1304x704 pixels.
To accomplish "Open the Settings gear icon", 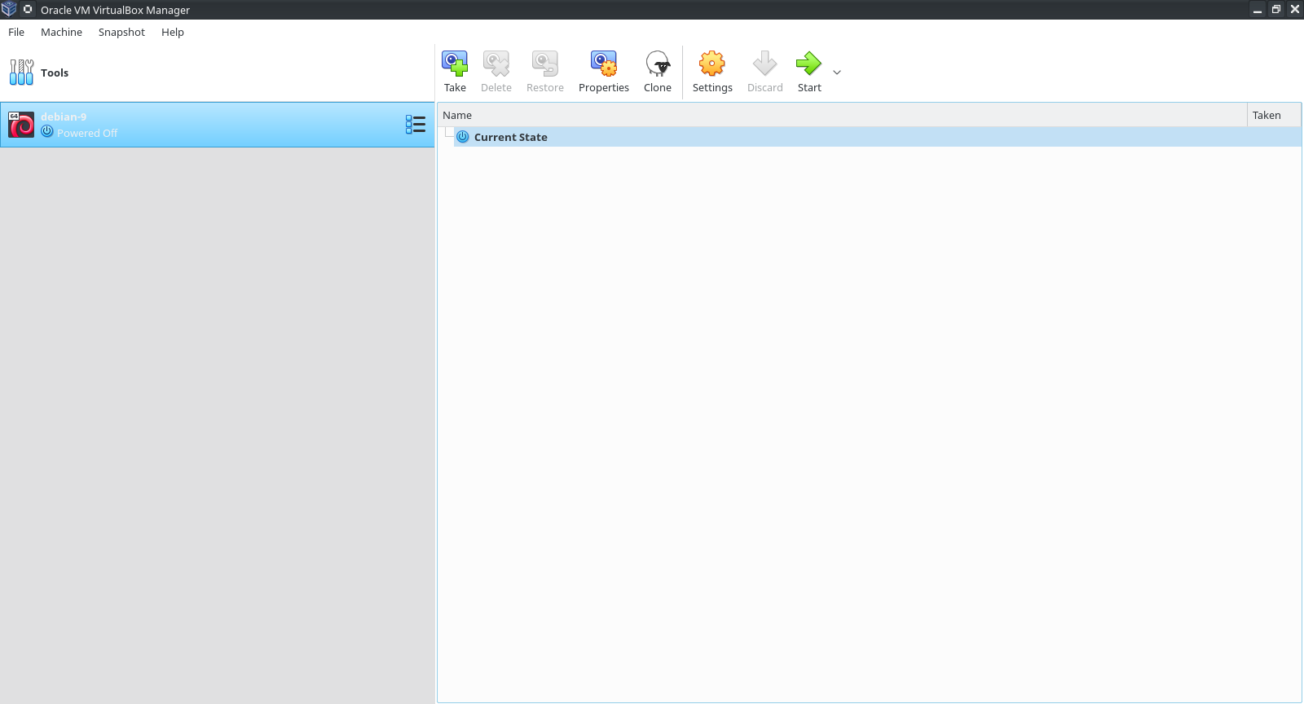I will point(711,64).
